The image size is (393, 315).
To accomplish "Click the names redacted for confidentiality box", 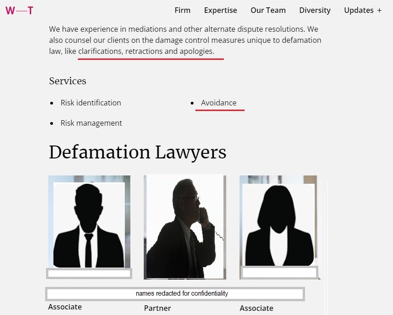I will (x=175, y=294).
